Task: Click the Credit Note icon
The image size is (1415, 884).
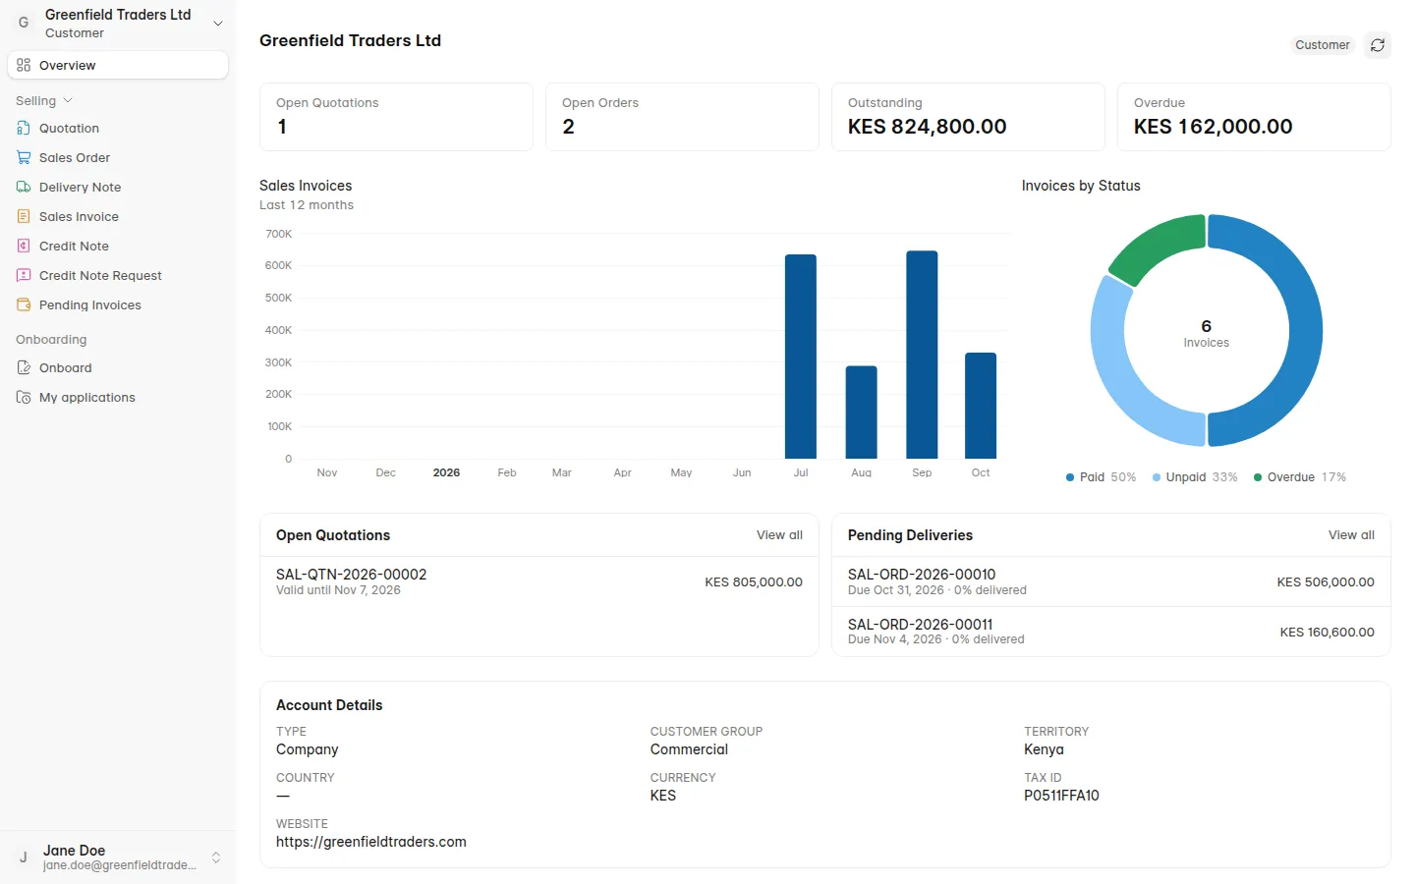Action: [x=24, y=246]
